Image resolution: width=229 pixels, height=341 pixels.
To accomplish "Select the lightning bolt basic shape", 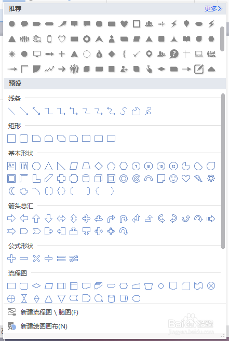I will coord(198,179).
